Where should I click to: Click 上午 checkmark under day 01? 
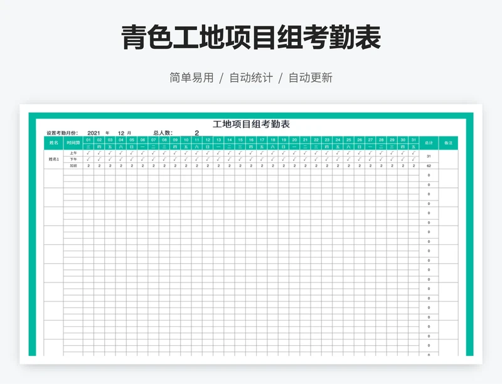tap(88, 153)
